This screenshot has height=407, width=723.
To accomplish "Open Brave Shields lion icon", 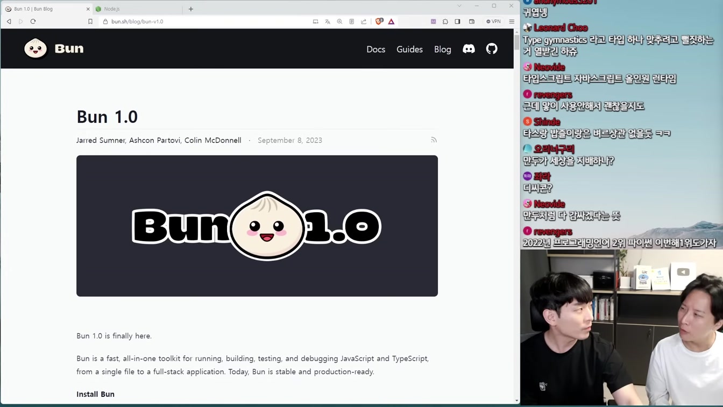I will pos(379,22).
